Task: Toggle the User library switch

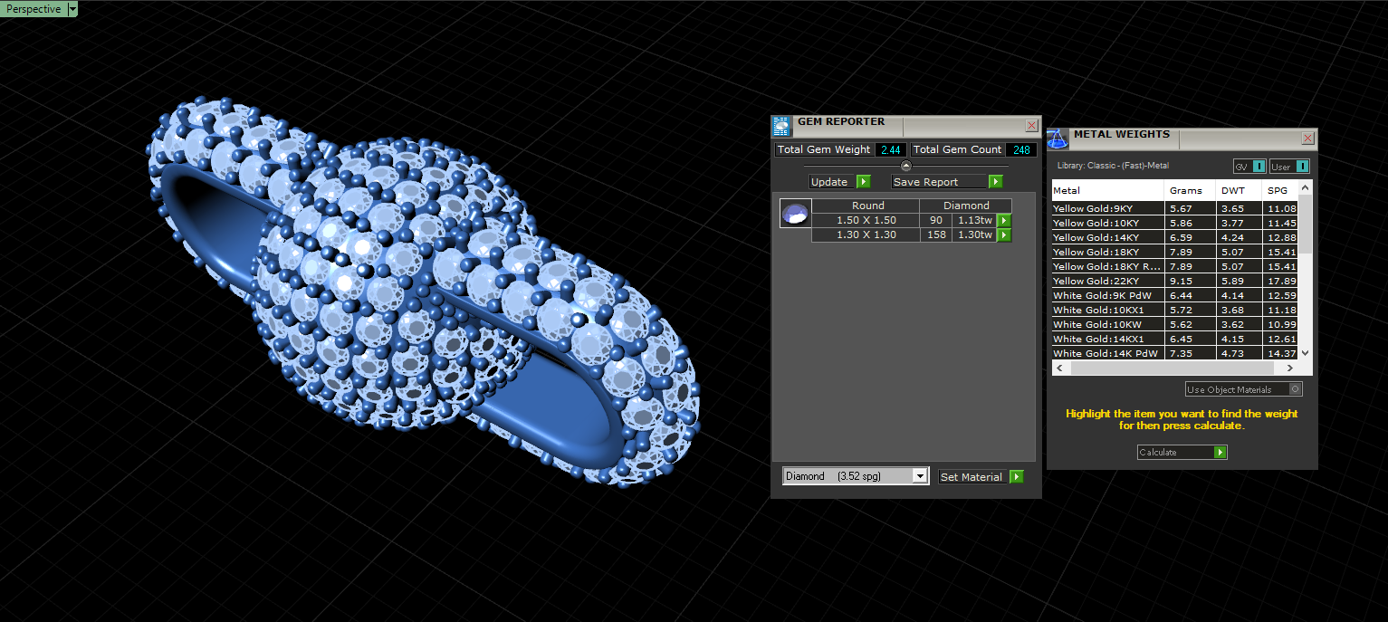Action: 1290,167
